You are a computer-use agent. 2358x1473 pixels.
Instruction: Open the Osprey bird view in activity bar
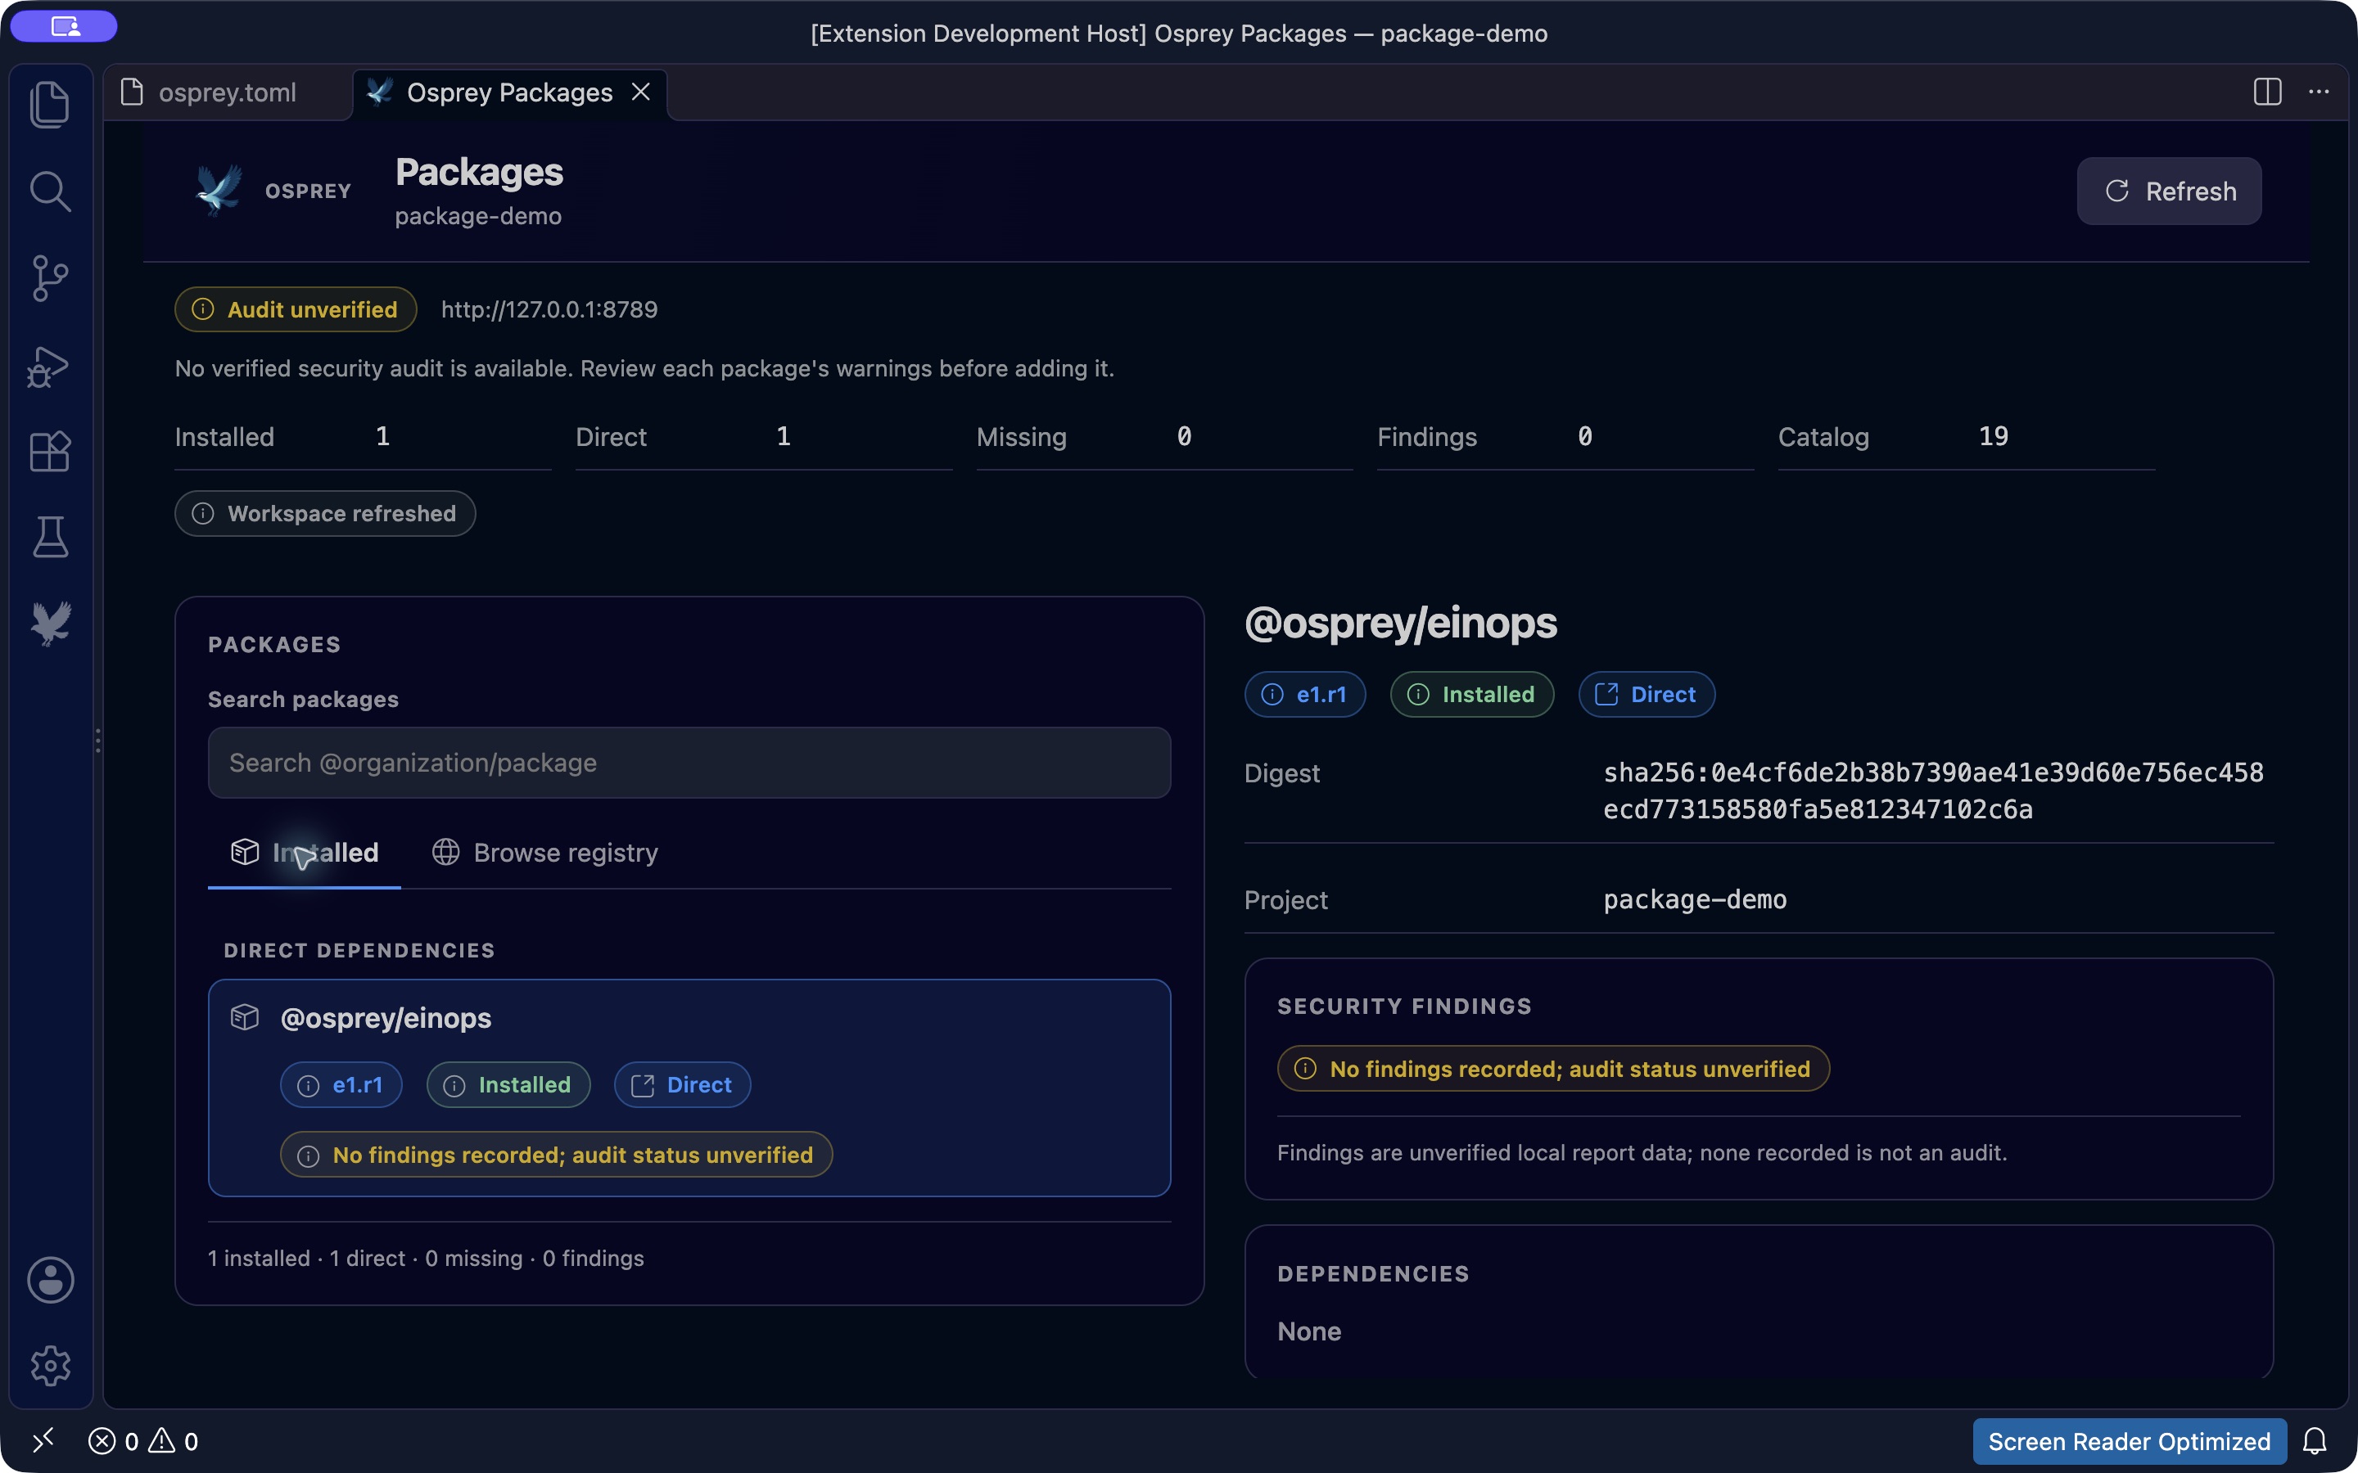[x=50, y=624]
